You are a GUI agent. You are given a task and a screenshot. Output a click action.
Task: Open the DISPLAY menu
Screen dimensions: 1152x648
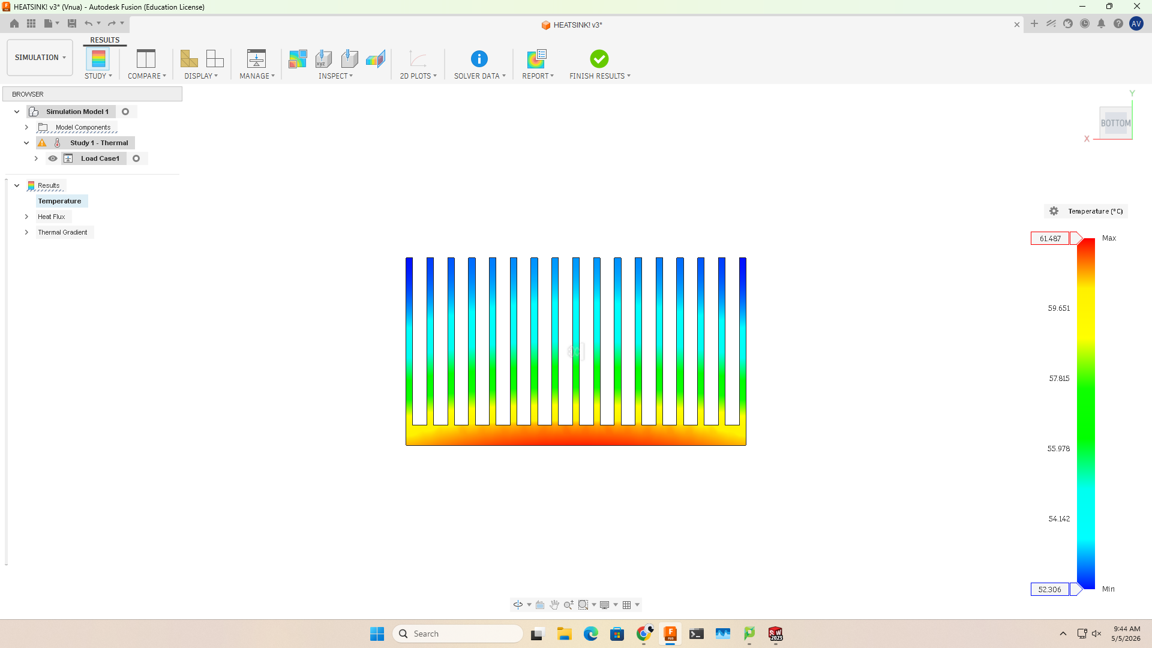coord(201,76)
